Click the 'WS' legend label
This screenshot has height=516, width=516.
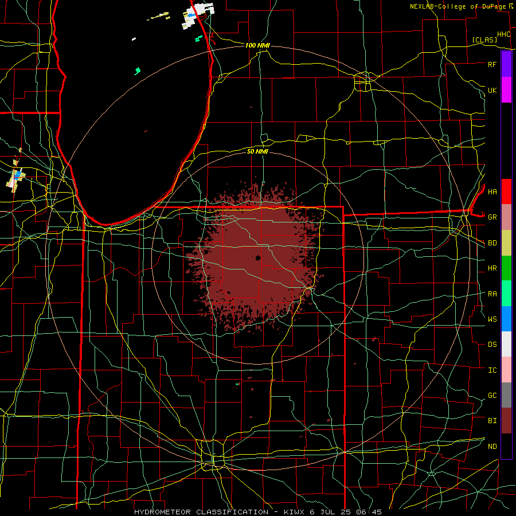(x=492, y=319)
